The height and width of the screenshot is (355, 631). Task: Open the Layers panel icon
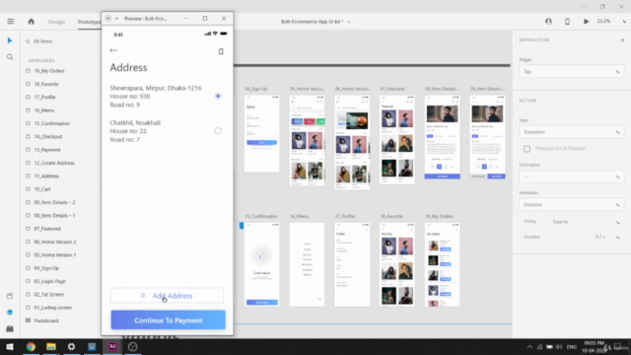(10, 313)
